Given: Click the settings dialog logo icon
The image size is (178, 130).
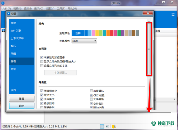Looking at the screenshot, I should coord(9,14).
